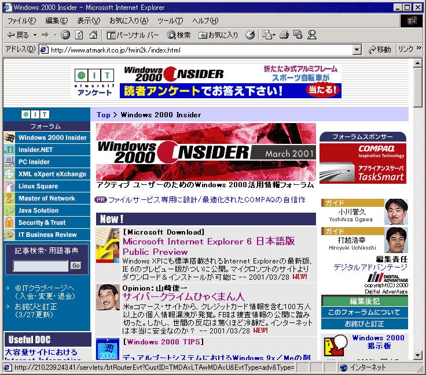This screenshot has width=426, height=375.
Task: Open the お詫びと訂正 (3/27更新) sidebar link
Action: tap(35, 310)
